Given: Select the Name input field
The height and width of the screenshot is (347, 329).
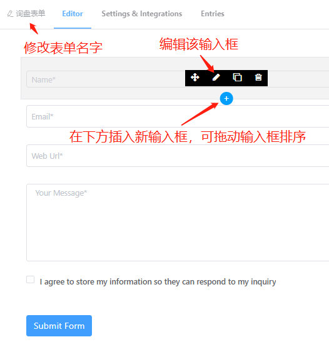Looking at the screenshot, I should (106, 79).
